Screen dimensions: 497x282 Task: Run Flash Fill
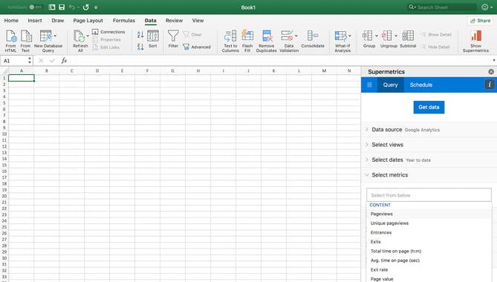tap(247, 41)
